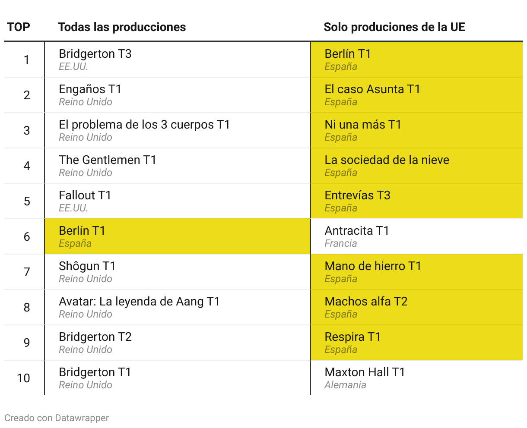Screen dimensions: 527x428
Task: Click the 'Todas las producciones' column header
Action: pyautogui.click(x=122, y=27)
